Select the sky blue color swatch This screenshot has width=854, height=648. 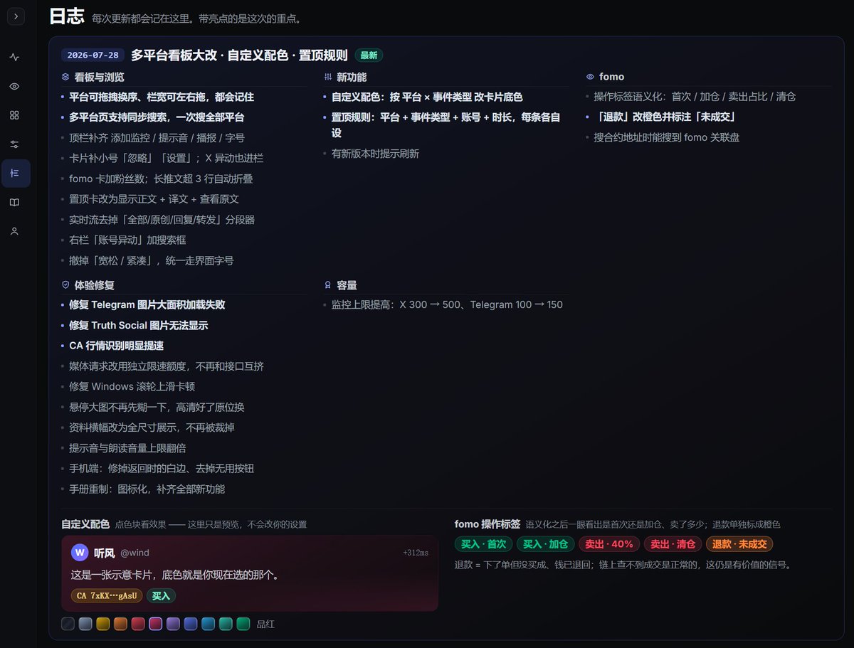click(208, 624)
